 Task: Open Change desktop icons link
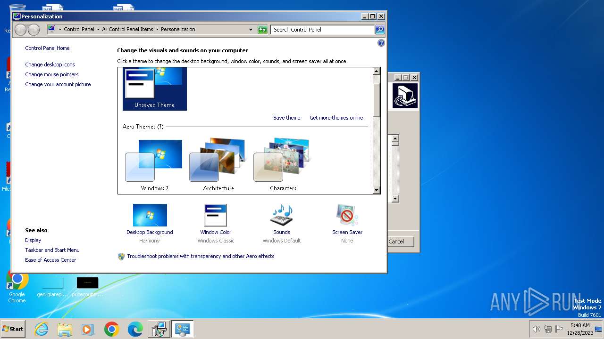point(50,65)
